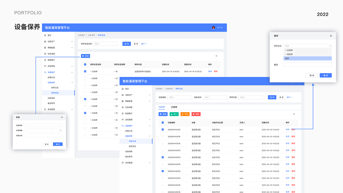Switch to 已保养 tab
343x193 pixels.
[x=174, y=107]
